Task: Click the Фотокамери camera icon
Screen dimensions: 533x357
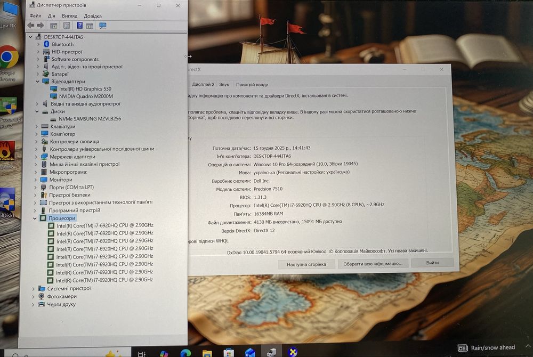Action: [x=42, y=296]
